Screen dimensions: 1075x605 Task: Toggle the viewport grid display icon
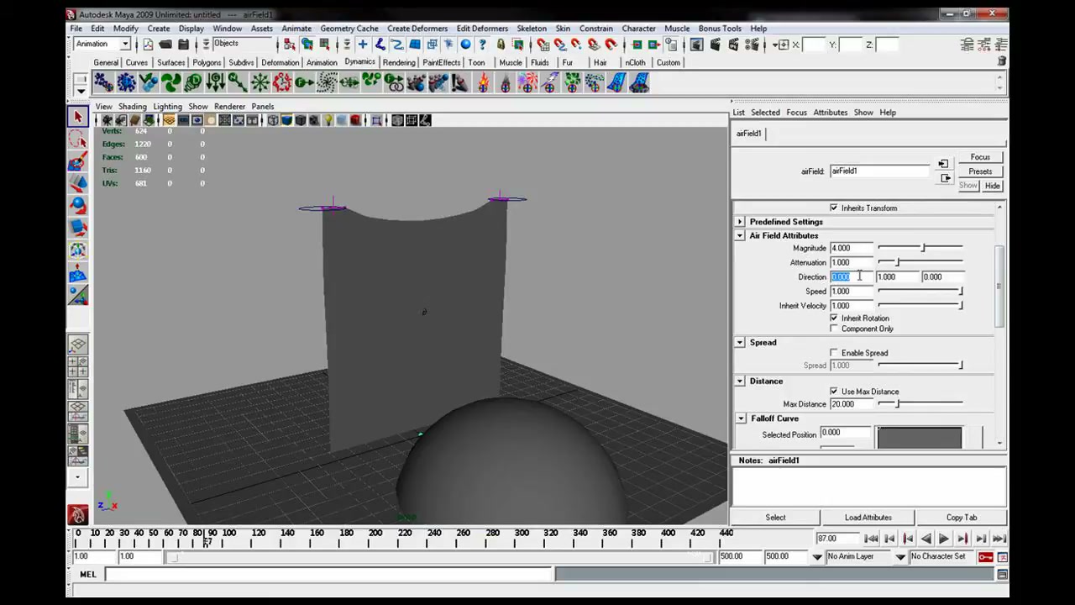click(169, 120)
